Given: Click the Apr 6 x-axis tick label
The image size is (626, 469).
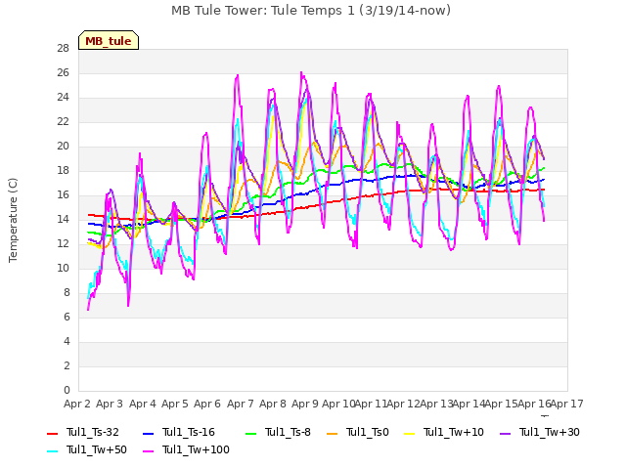Looking at the screenshot, I should [207, 404].
